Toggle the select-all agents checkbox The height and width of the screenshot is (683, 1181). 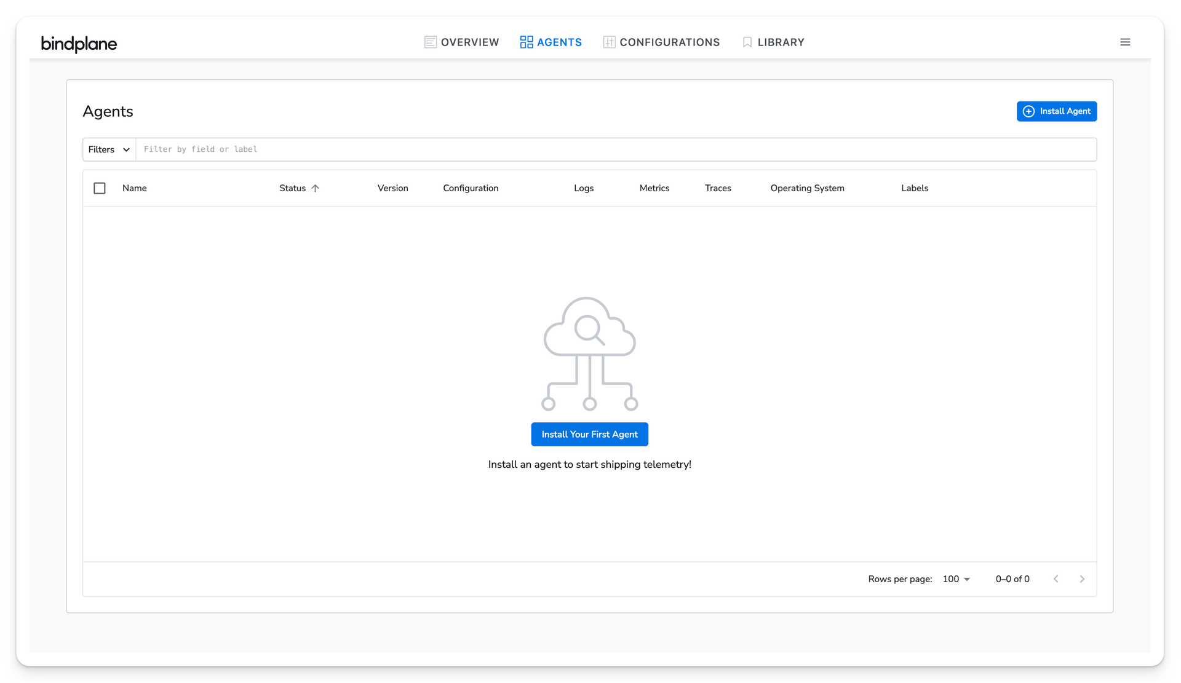point(100,188)
